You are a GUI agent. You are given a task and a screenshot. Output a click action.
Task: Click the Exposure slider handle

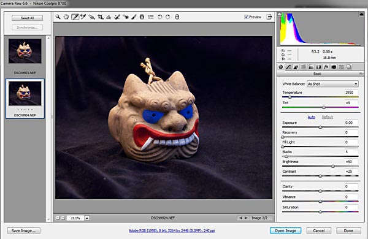point(320,127)
